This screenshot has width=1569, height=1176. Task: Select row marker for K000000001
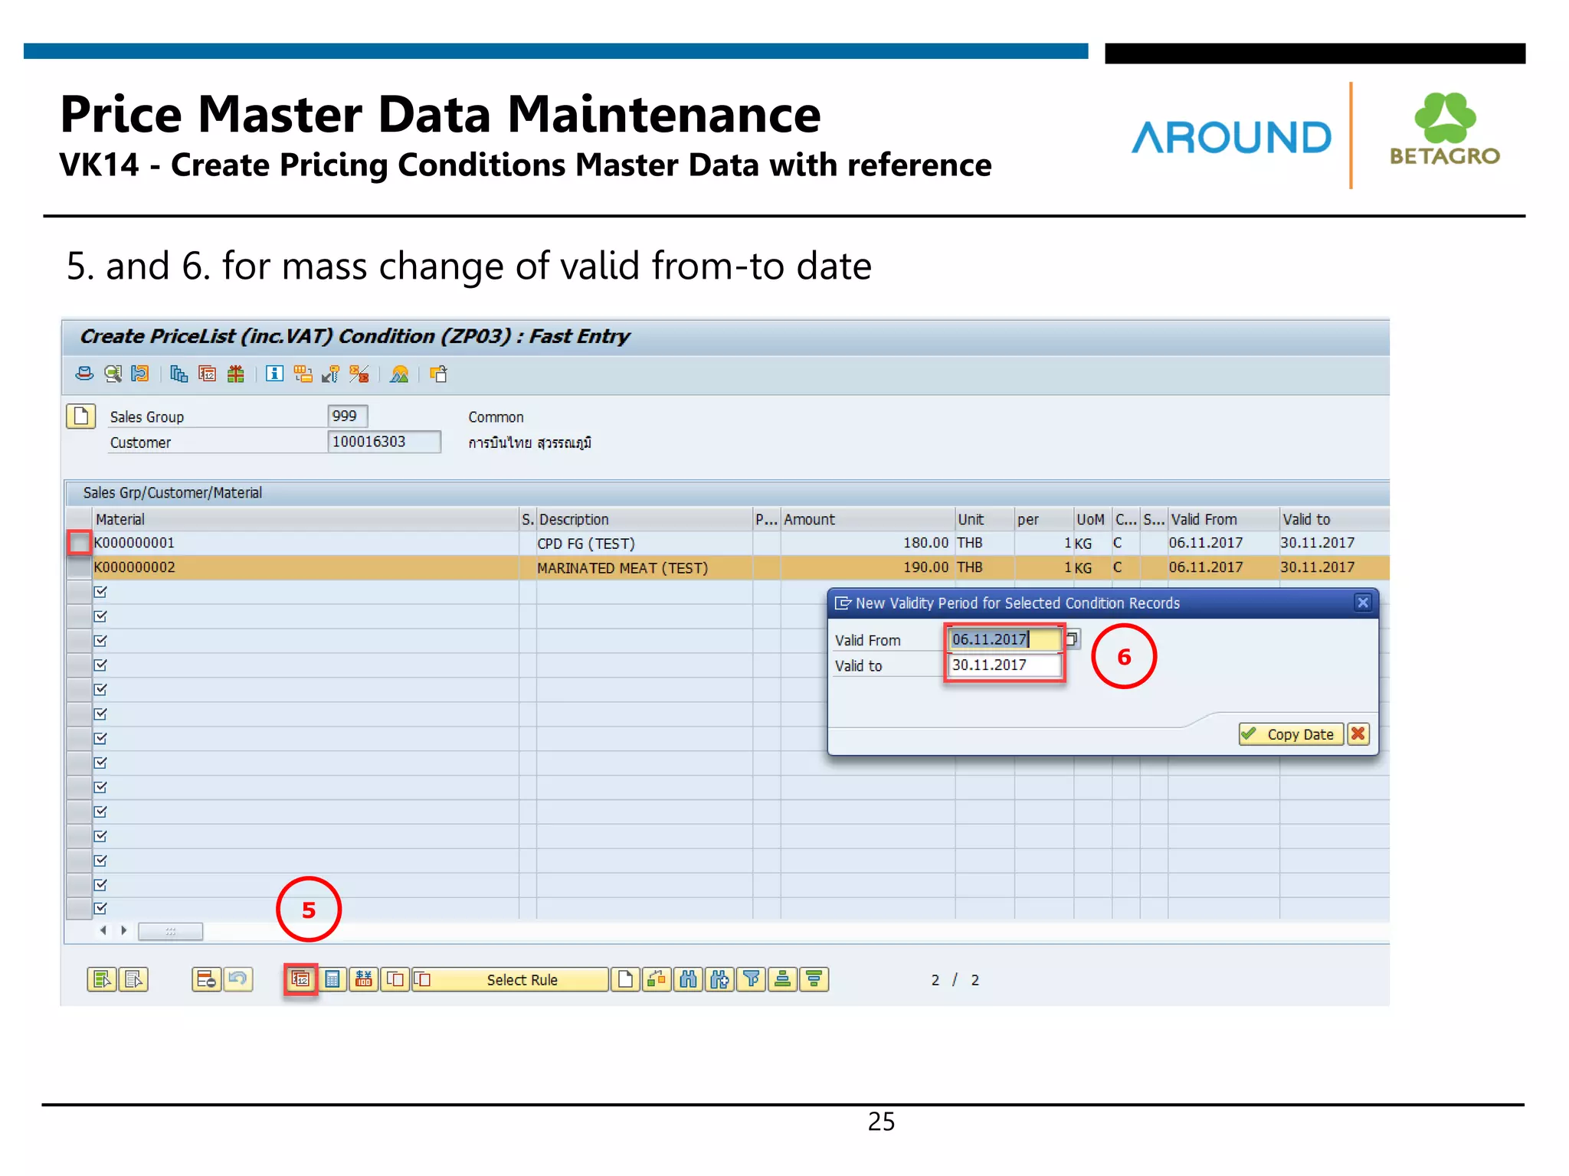coord(79,543)
